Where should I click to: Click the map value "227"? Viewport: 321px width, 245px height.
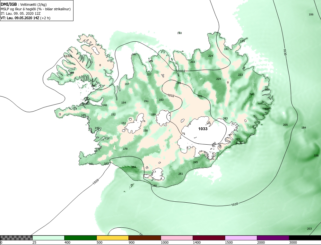(x=149, y=74)
